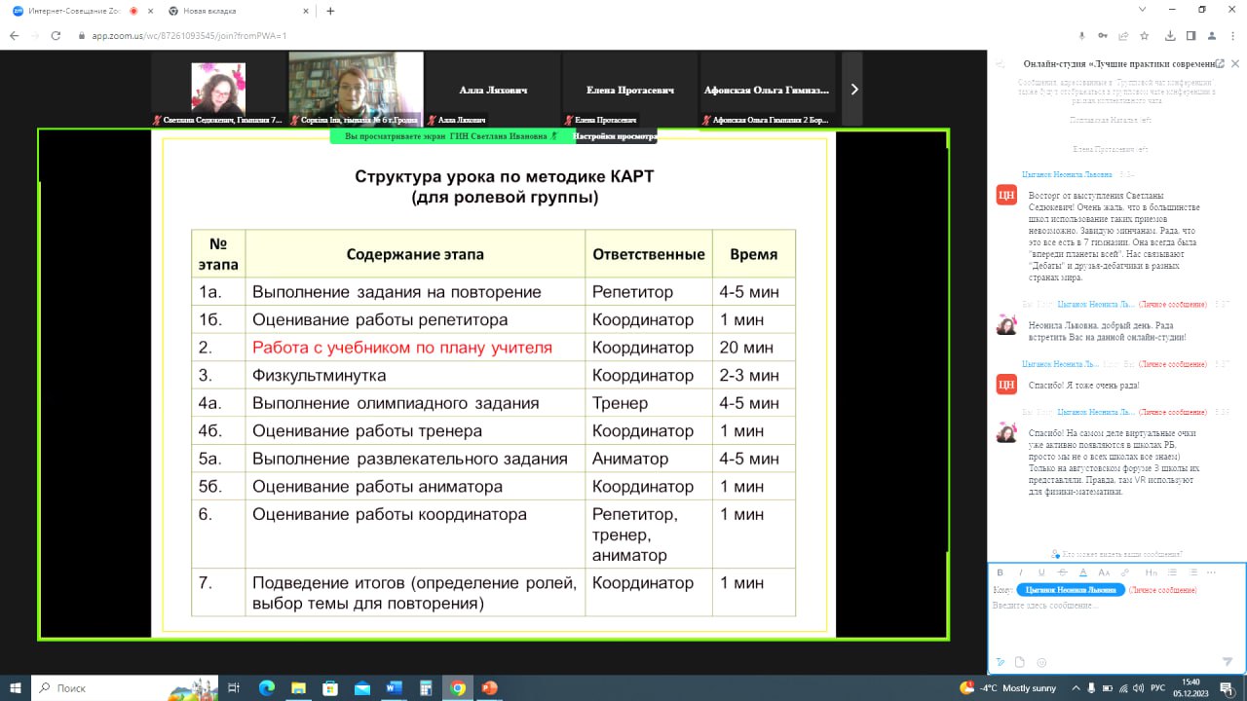The image size is (1247, 701).
Task: Apply numbered list in chat composer
Action: 1192,572
